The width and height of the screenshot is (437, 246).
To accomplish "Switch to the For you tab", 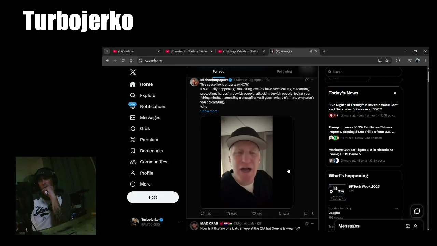I will click(x=218, y=71).
